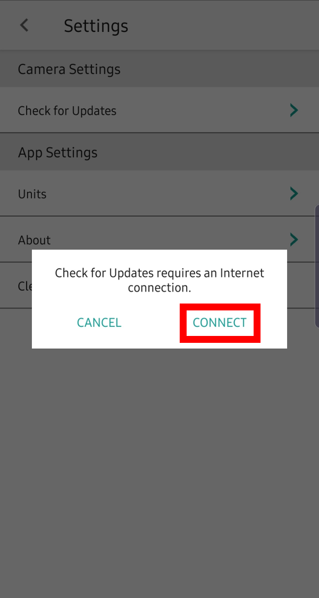This screenshot has height=598, width=319.
Task: Tap the edge panel handle on right side
Action: 317,266
